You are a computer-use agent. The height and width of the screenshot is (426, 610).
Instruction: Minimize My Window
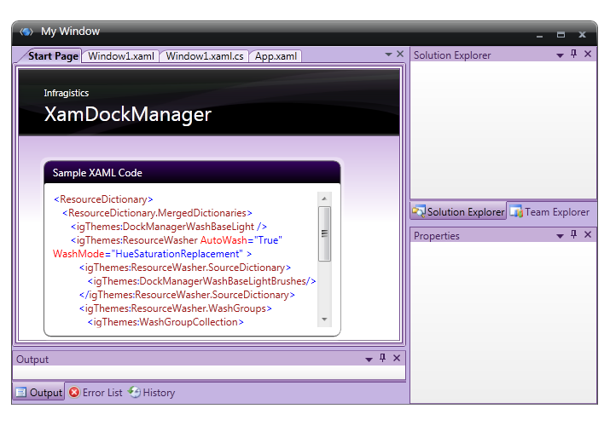point(539,35)
